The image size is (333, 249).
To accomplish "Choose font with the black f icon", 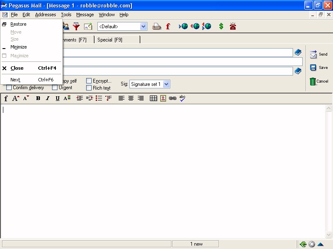I will click(x=6, y=98).
